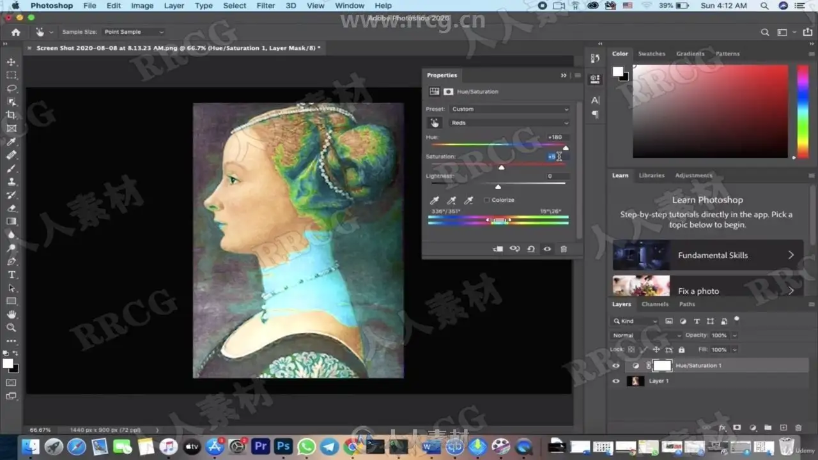The width and height of the screenshot is (818, 460).
Task: Click the Hue slider handle
Action: 566,148
